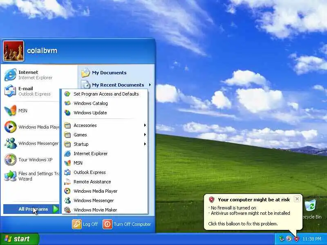Screen dimensions: 327x245
Task: Open Outlook Express from the programs submenu
Action: [105, 172]
